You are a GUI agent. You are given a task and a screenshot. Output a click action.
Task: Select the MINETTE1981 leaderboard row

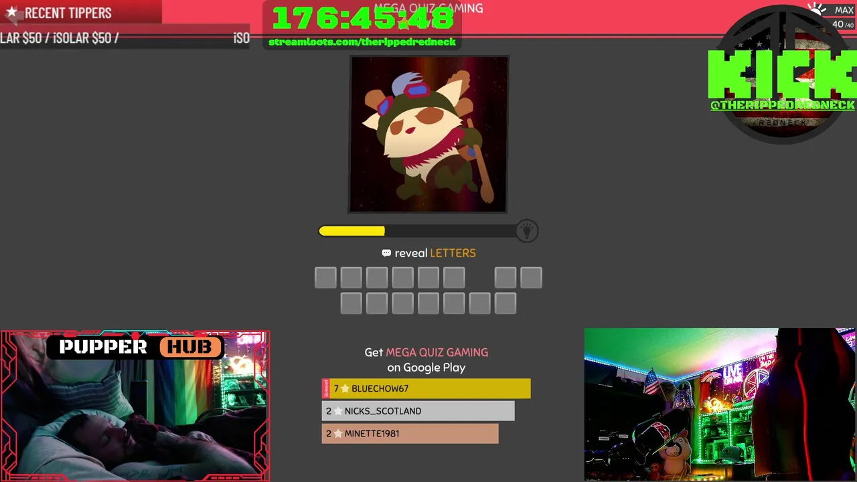[410, 434]
